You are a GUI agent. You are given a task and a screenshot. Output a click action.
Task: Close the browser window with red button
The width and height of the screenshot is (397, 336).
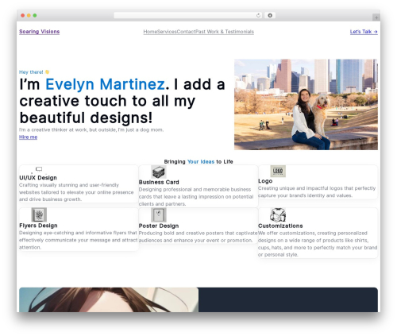pos(23,16)
